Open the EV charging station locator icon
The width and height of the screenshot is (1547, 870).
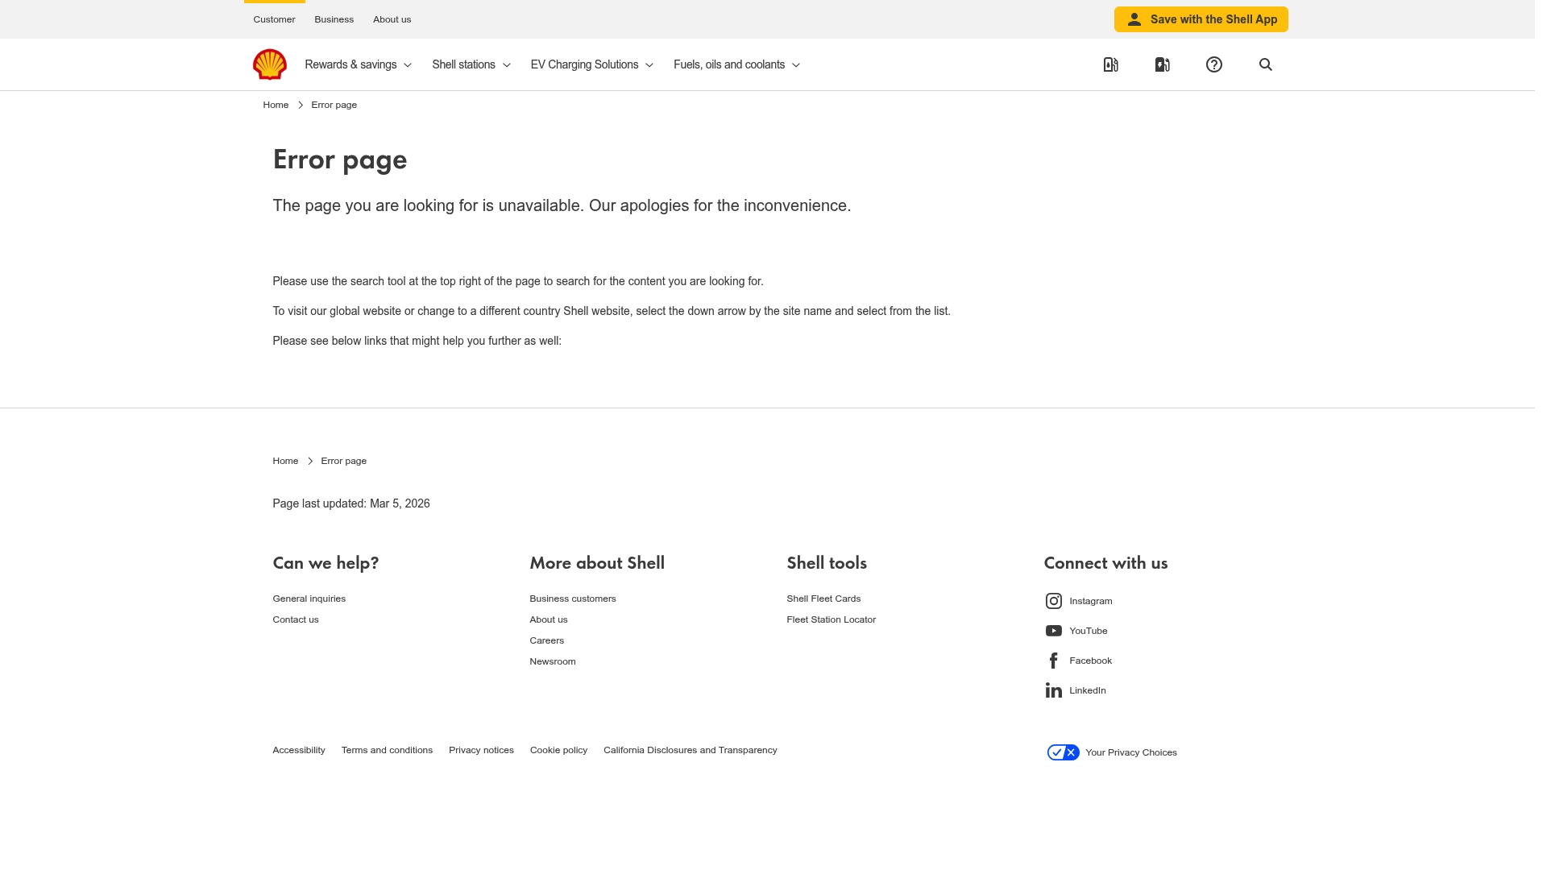tap(1162, 64)
